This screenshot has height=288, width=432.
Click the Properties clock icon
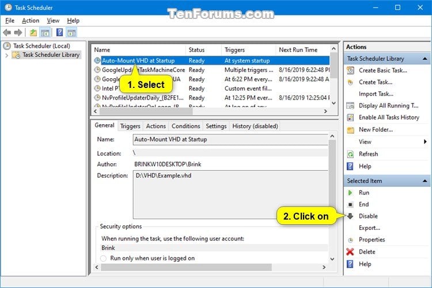pyautogui.click(x=350, y=240)
